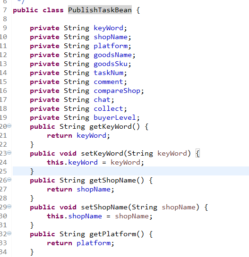Click the getPlatform() method name
249x257 pixels.
point(117,234)
